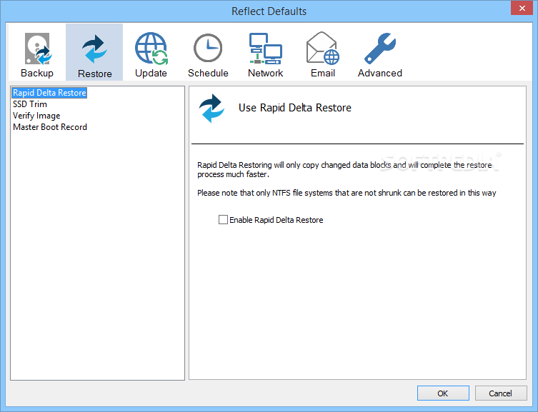Select Rapid Delta Restore in list
The image size is (538, 412).
(x=49, y=93)
